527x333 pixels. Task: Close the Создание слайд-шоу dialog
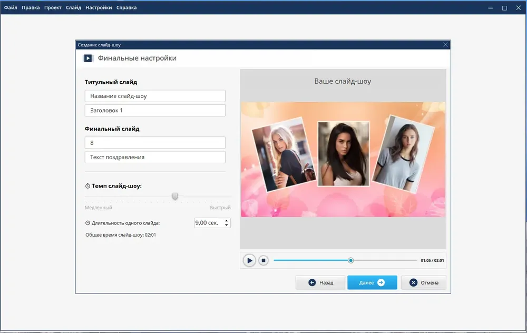click(x=445, y=45)
